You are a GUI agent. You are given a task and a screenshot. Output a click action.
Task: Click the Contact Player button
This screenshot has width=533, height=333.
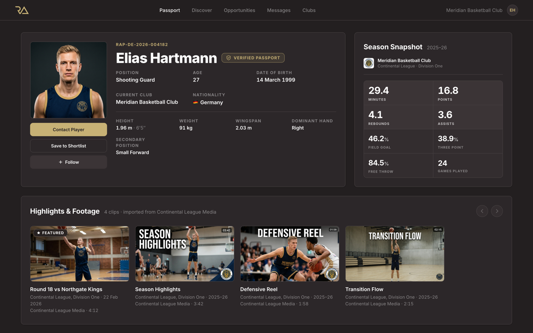[68, 130]
